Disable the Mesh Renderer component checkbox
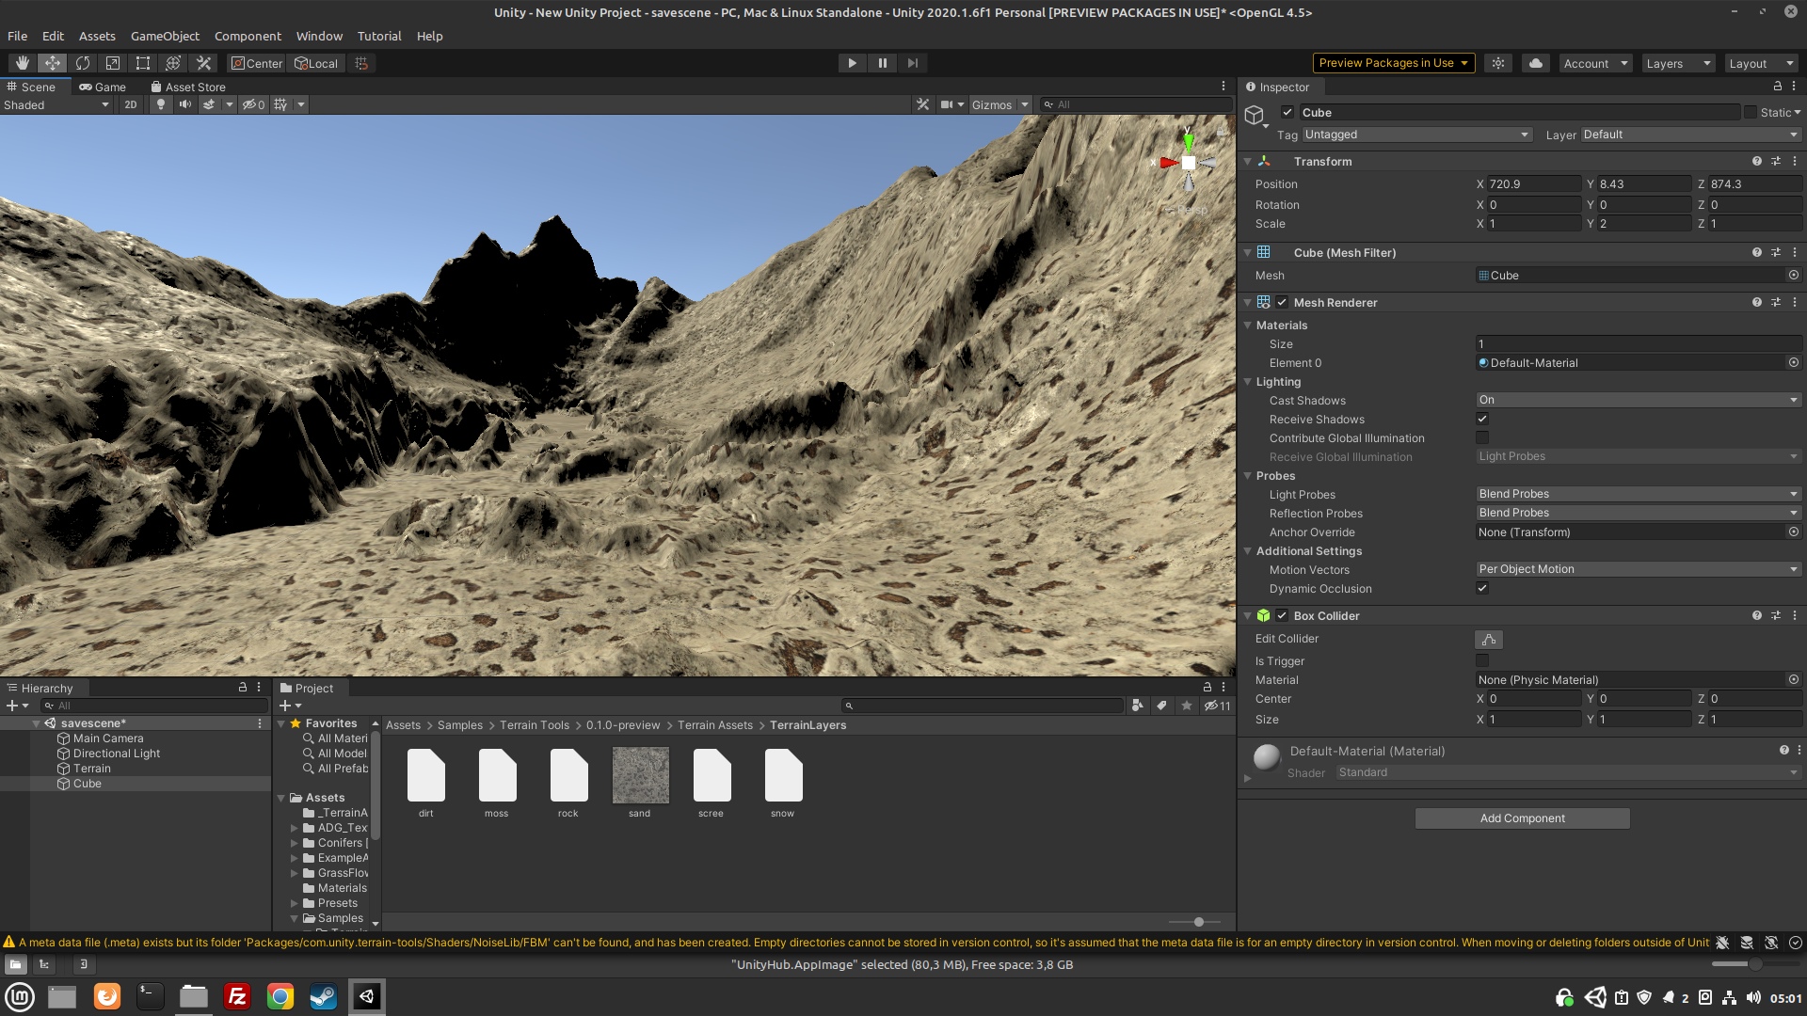 point(1282,302)
